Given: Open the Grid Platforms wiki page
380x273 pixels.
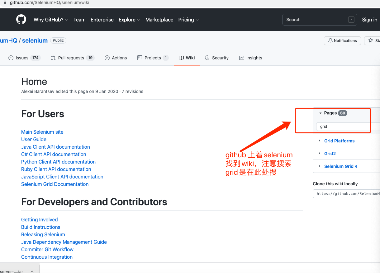Looking at the screenshot, I should (x=339, y=141).
